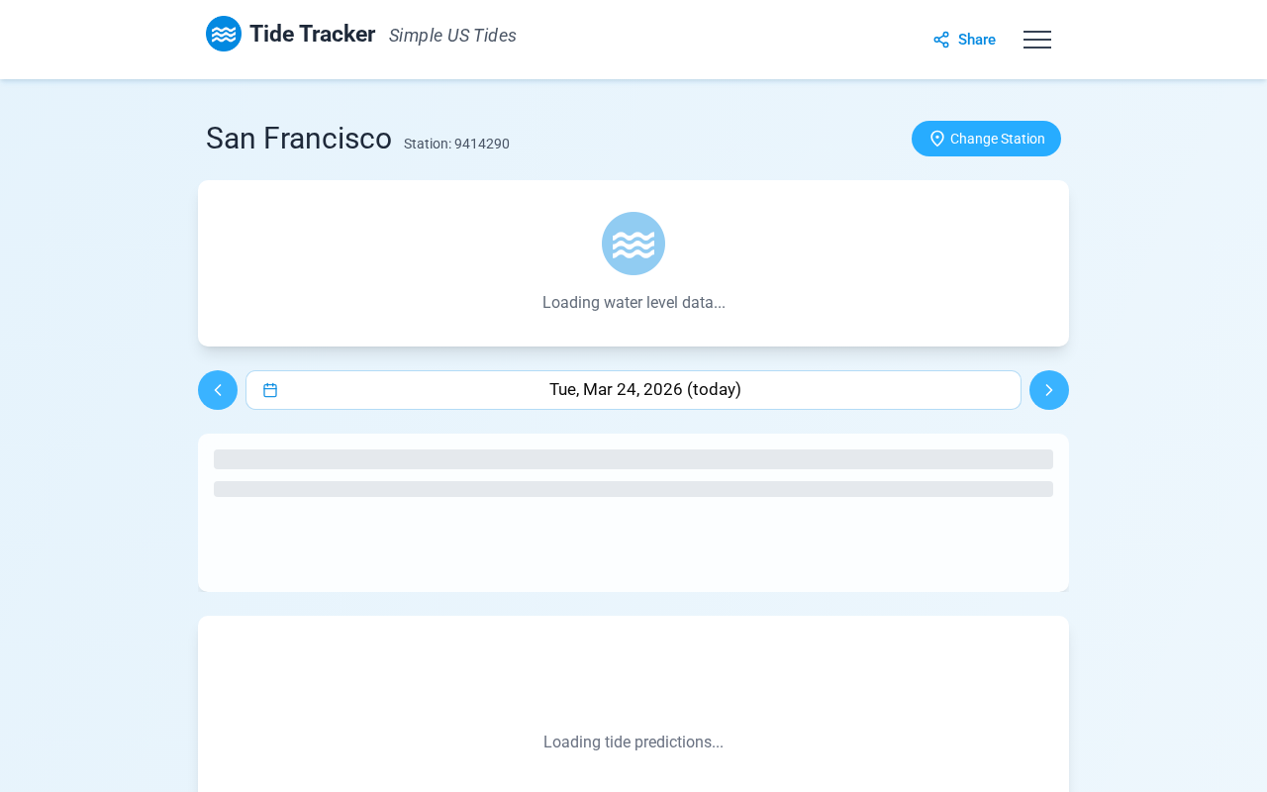Click the Loading water level data message
Screen dimensions: 1267x792
[633, 303]
